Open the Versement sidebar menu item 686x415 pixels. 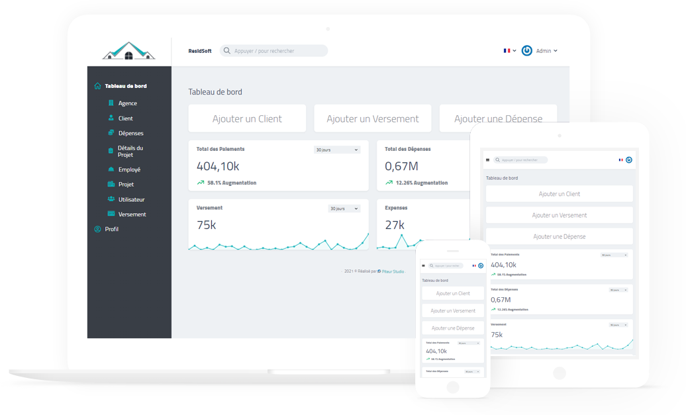click(x=132, y=214)
